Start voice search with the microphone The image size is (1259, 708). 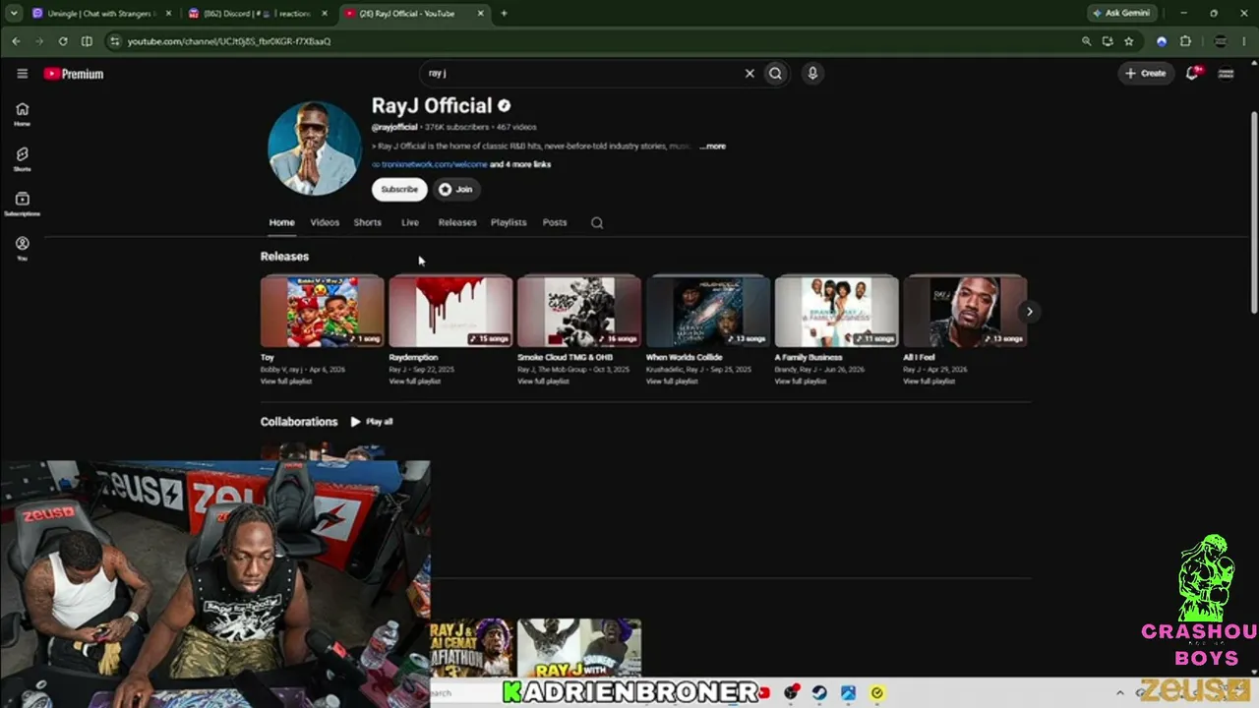pyautogui.click(x=812, y=73)
